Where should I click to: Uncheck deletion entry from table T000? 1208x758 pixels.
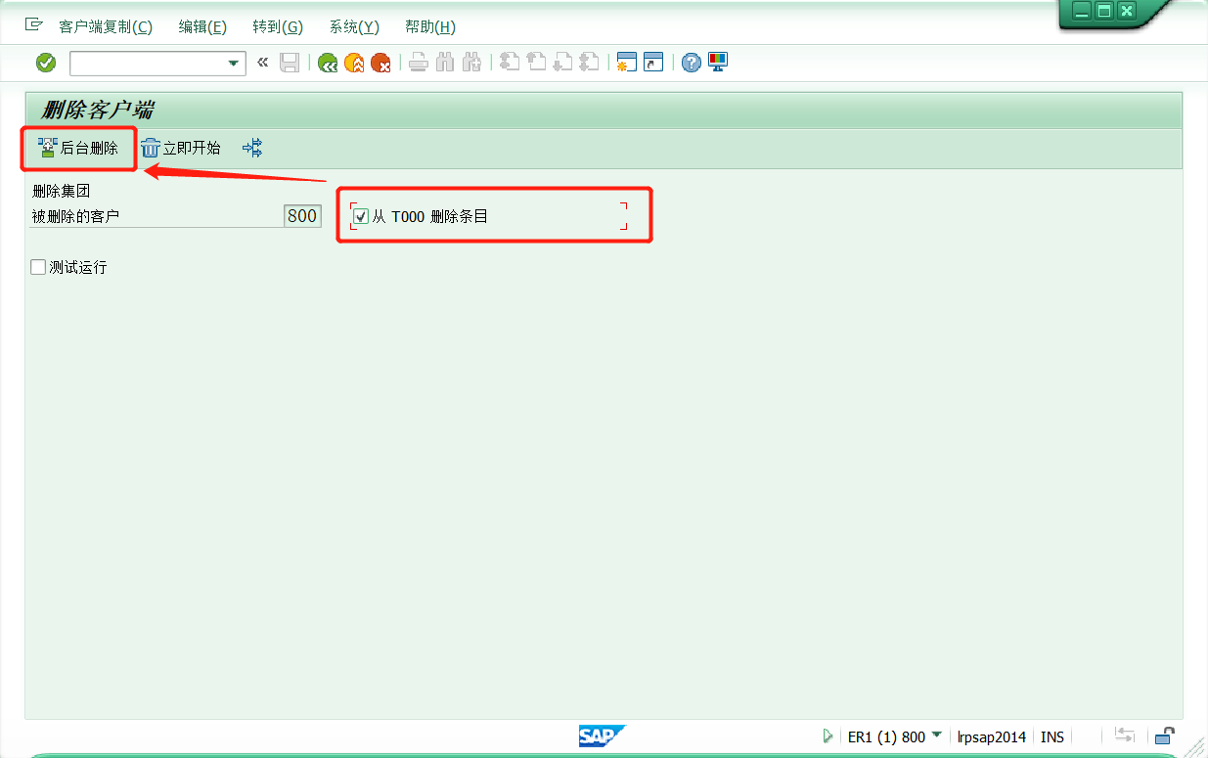(360, 215)
